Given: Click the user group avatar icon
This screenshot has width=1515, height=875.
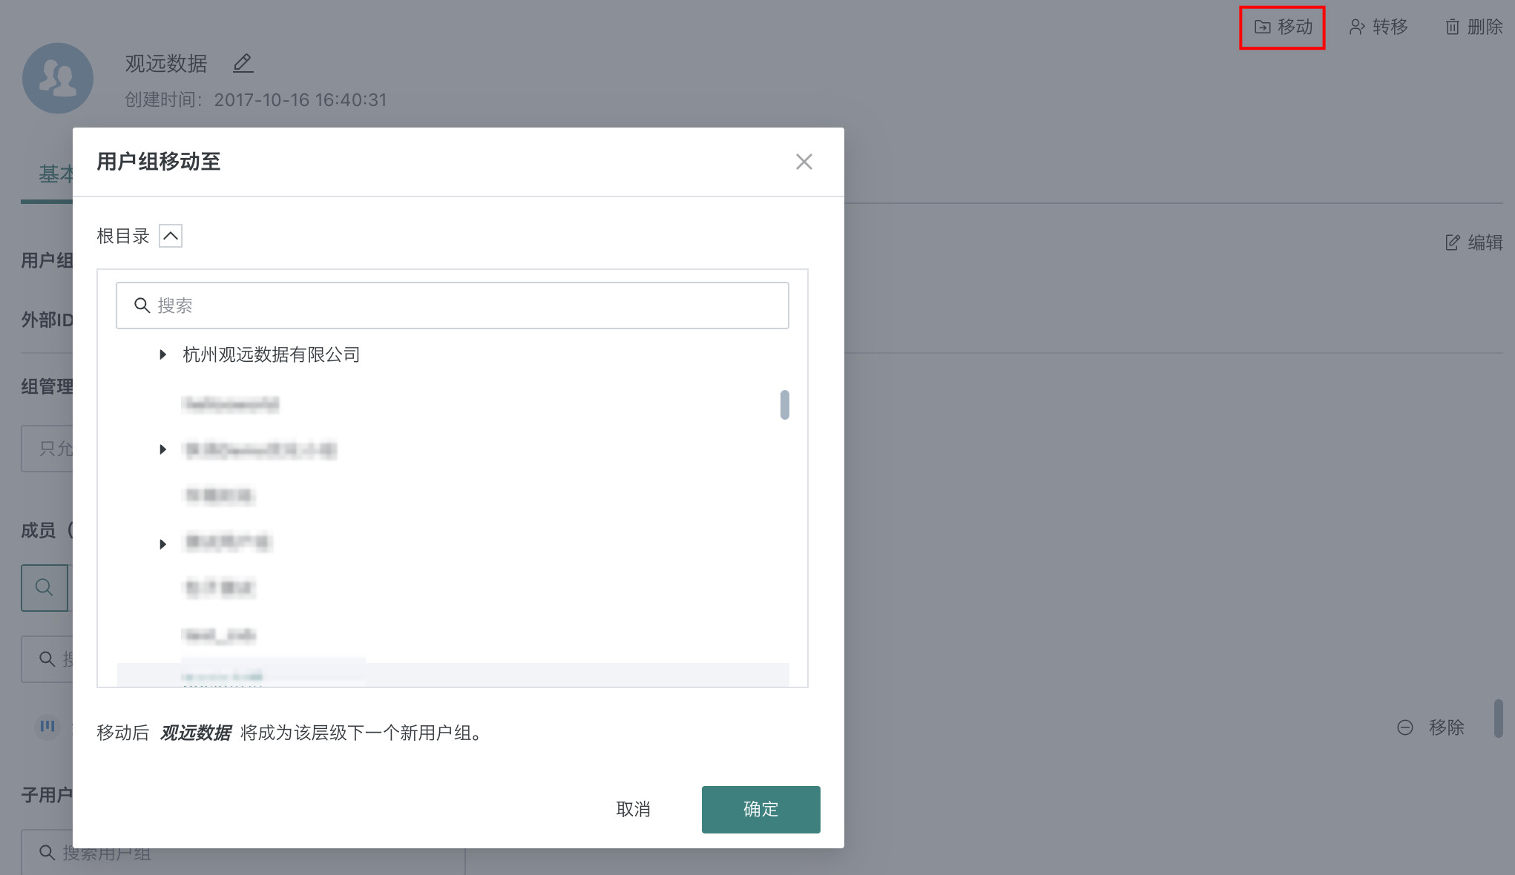Looking at the screenshot, I should pos(58,78).
